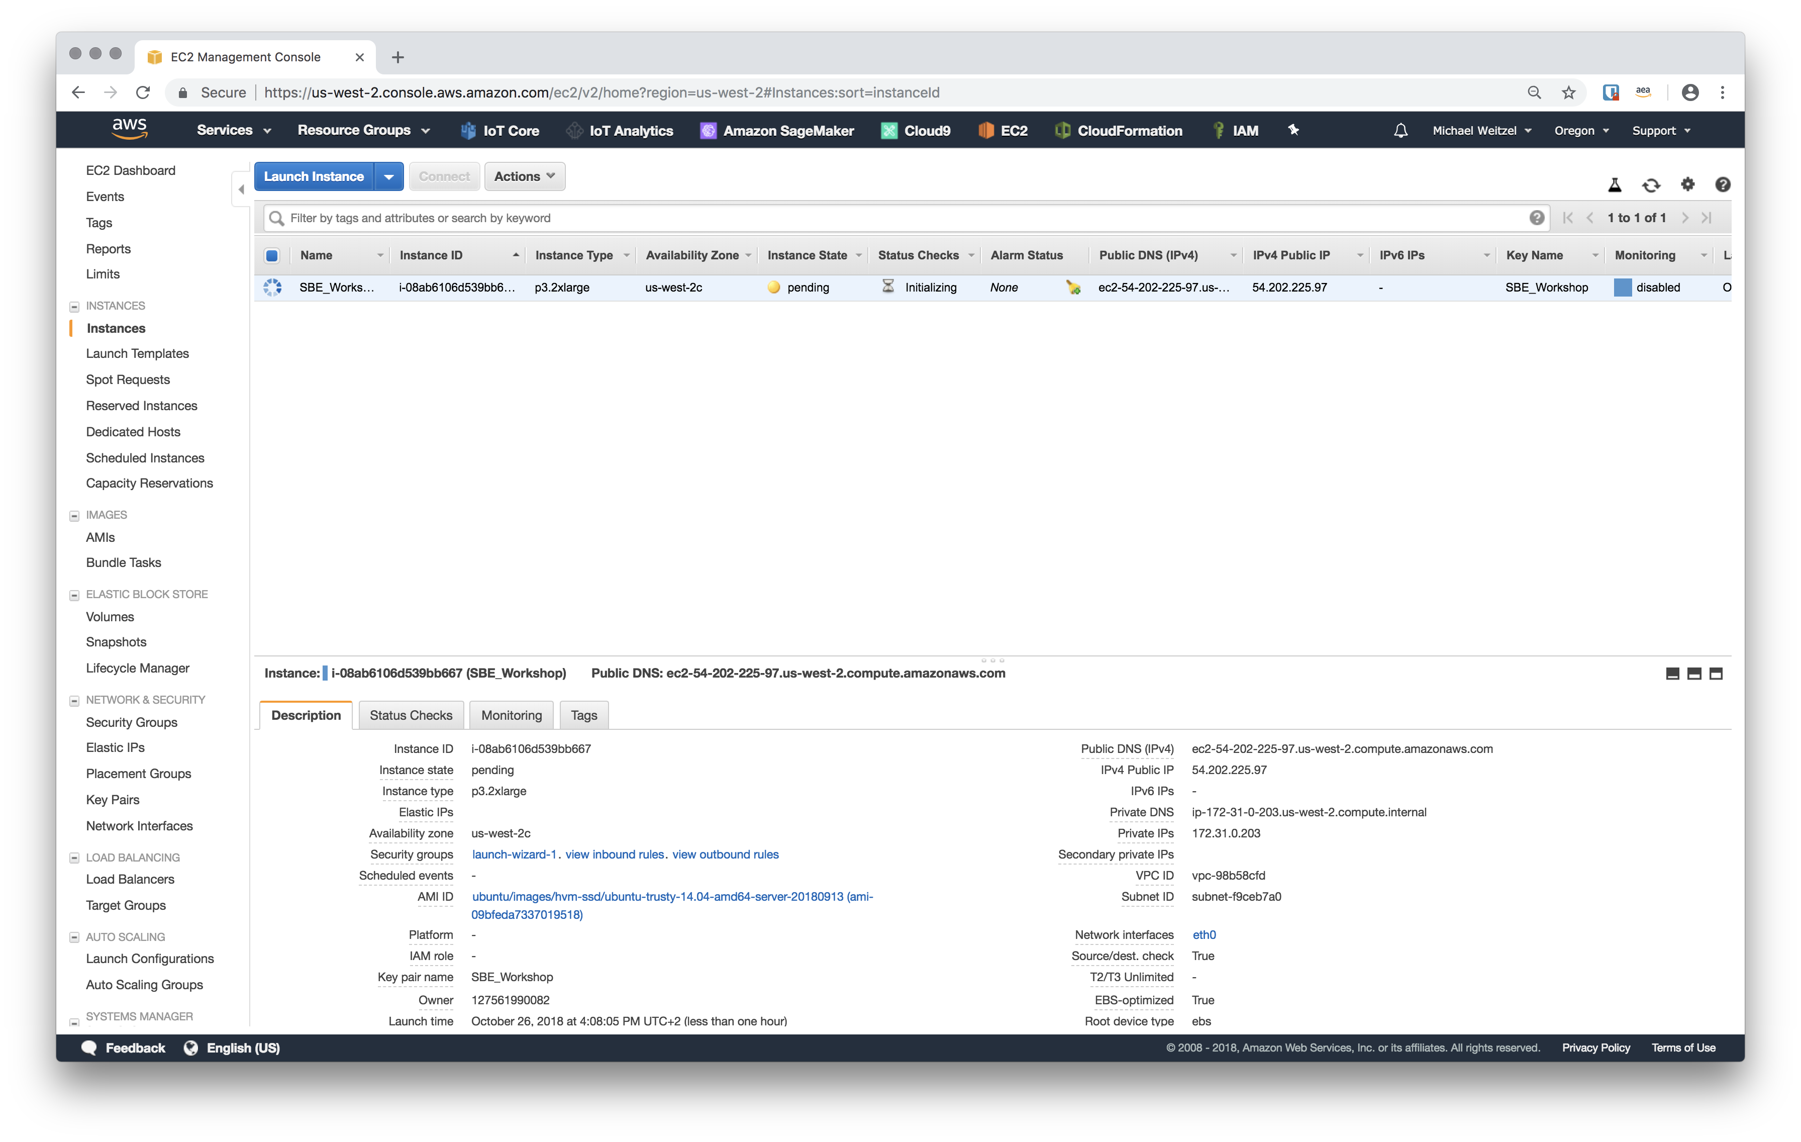
Task: Open the Oregon region selector
Action: coord(1581,130)
